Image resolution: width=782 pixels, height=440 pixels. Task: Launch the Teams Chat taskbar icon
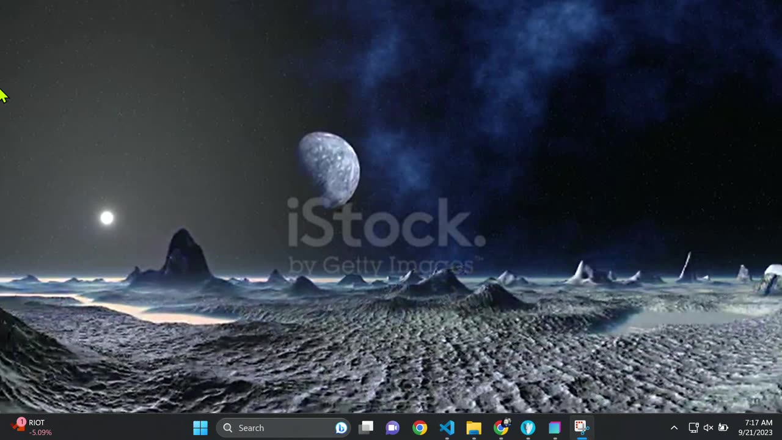[x=392, y=428]
